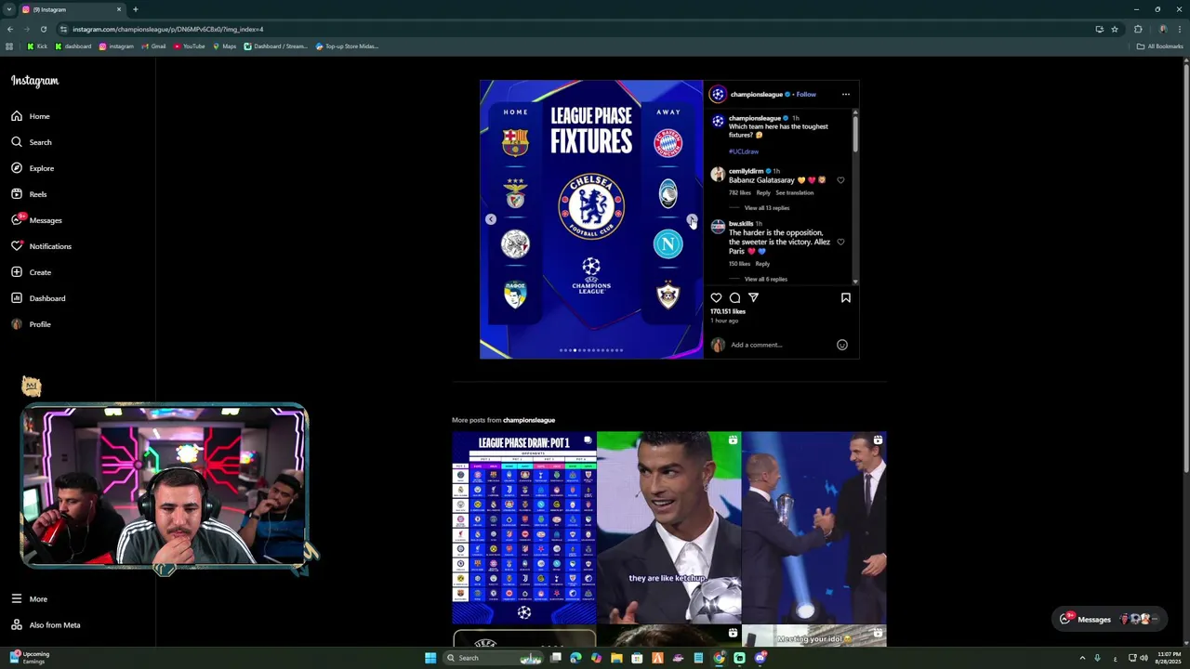Click the browser address bar

coord(576,29)
